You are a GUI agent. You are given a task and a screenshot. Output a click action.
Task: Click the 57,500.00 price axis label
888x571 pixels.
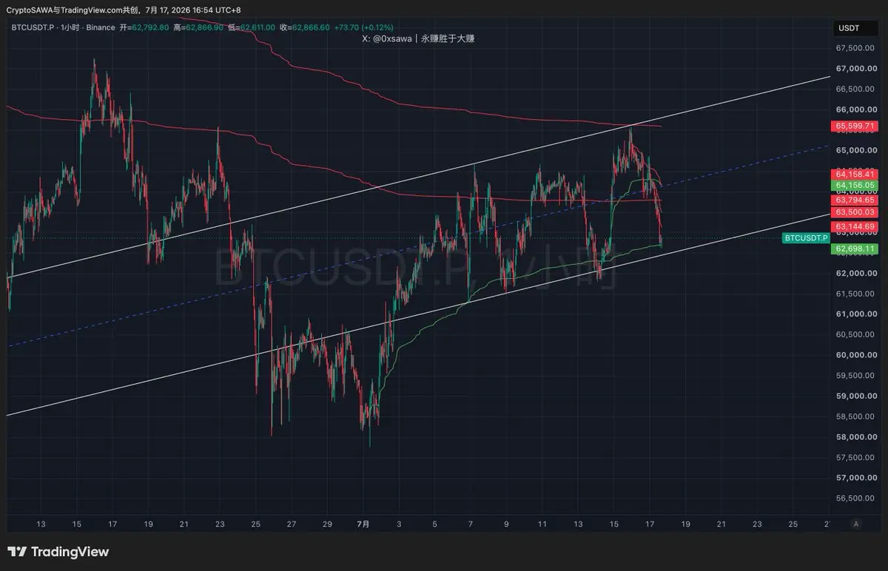856,457
